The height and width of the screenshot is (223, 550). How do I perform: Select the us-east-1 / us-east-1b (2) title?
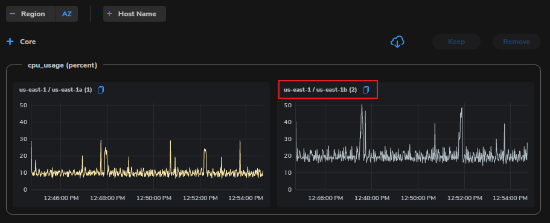pyautogui.click(x=320, y=90)
